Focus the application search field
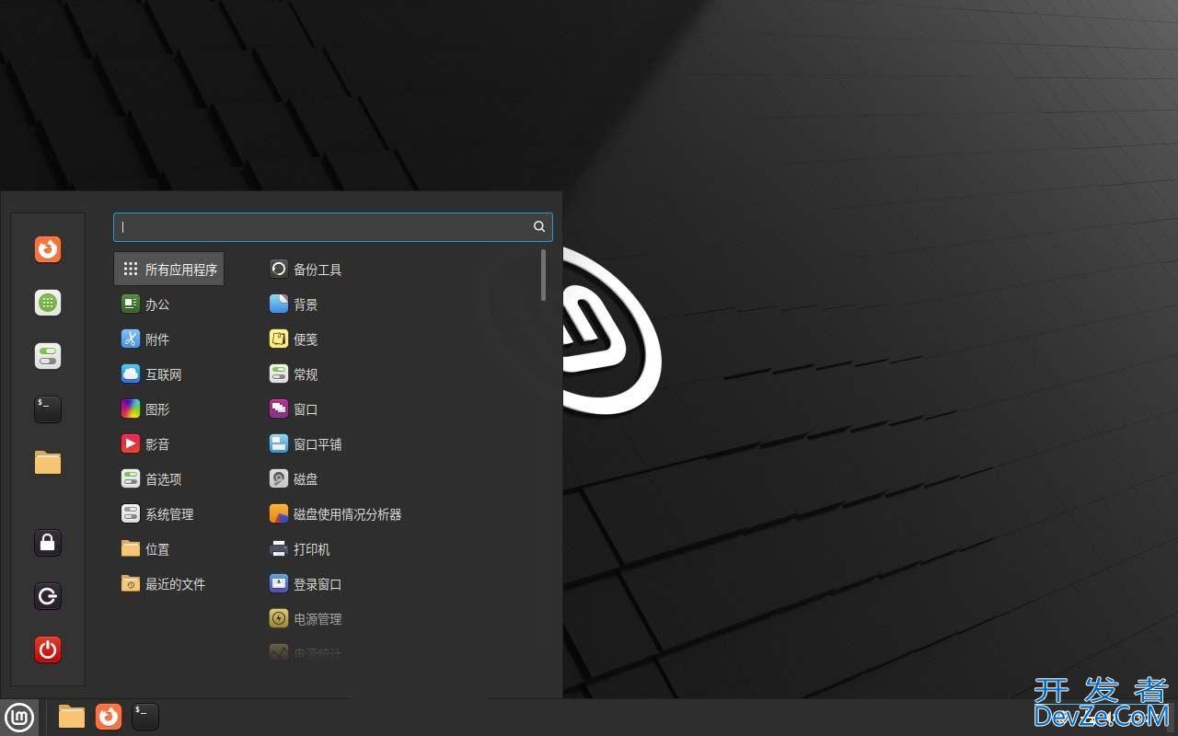This screenshot has height=736, width=1178. coord(332,226)
